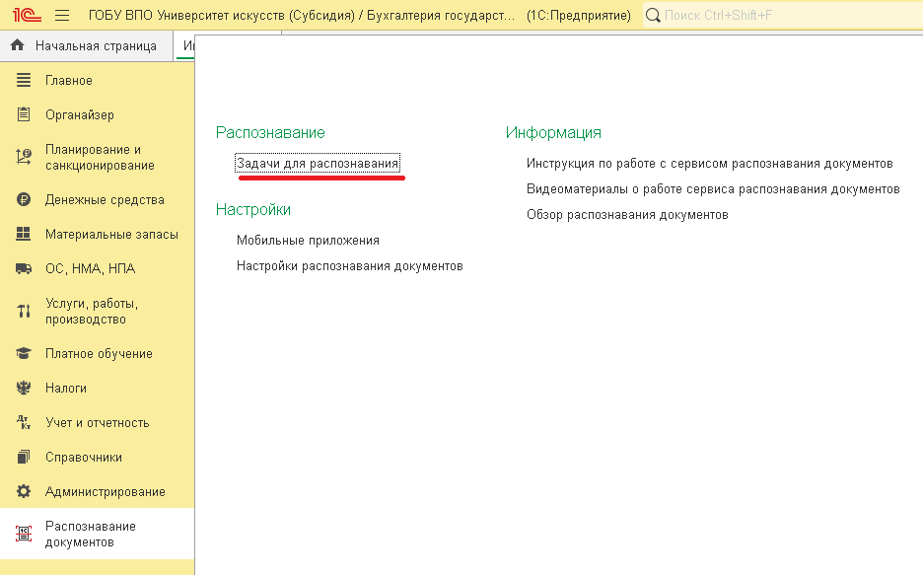Image resolution: width=923 pixels, height=575 pixels.
Task: Open Планирование и санкционирование section
Action: point(100,158)
